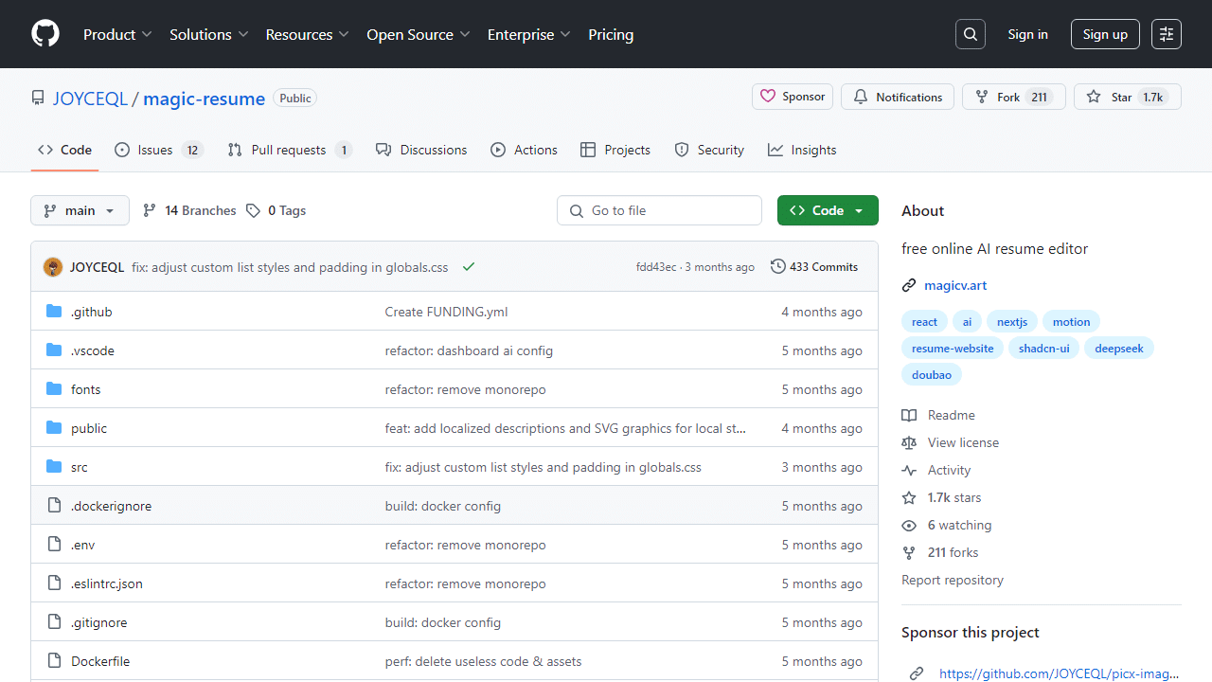Screen dimensions: 1212x682
Task: Click the heart Sponsor button
Action: click(x=793, y=97)
